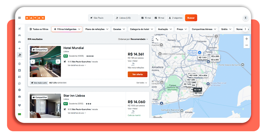
Task: Click Ver oferta for Hotel Mundial
Action: coord(137,74)
